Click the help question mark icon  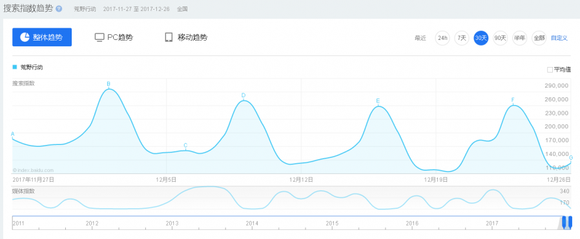click(59, 9)
